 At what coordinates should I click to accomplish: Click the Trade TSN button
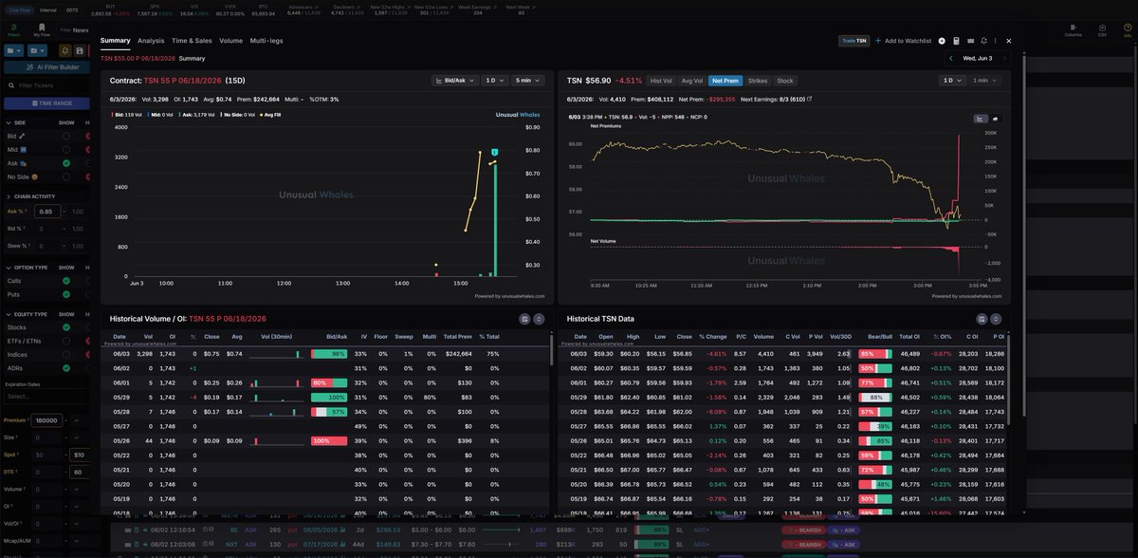pos(854,41)
